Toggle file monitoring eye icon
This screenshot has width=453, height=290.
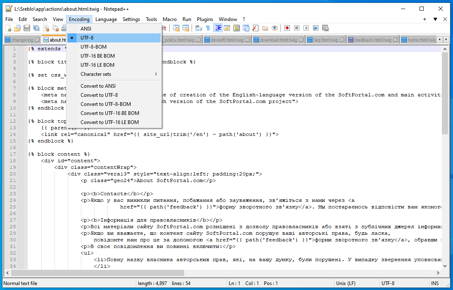click(x=275, y=28)
